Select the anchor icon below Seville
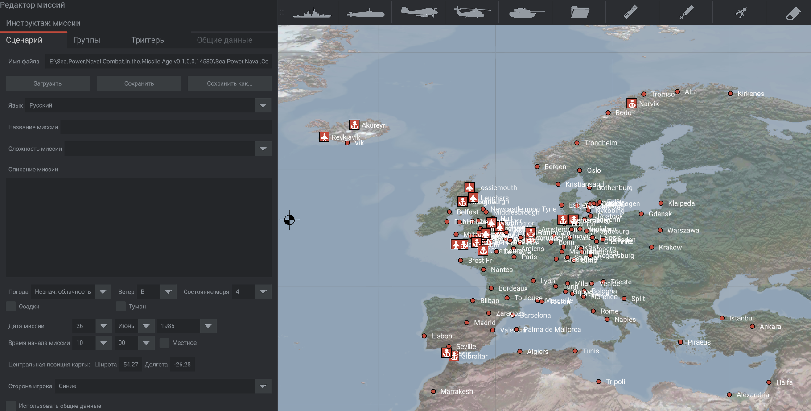 point(446,353)
